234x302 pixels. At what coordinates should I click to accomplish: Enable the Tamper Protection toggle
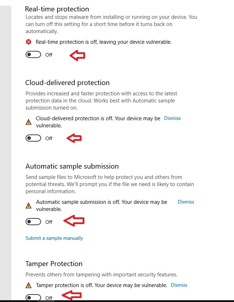click(33, 298)
